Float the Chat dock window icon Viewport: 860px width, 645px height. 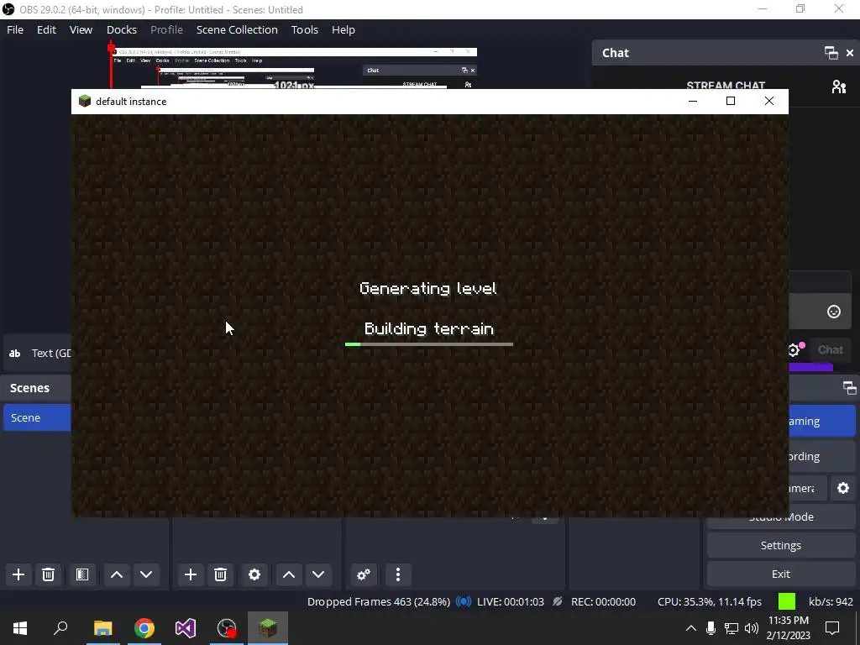point(831,53)
